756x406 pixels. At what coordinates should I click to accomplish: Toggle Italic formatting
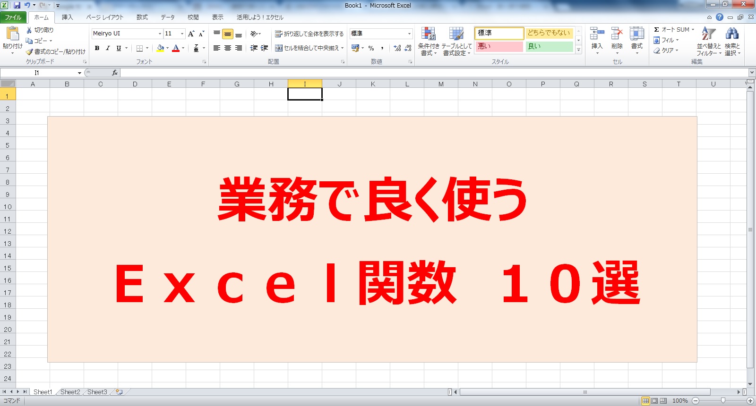[108, 48]
